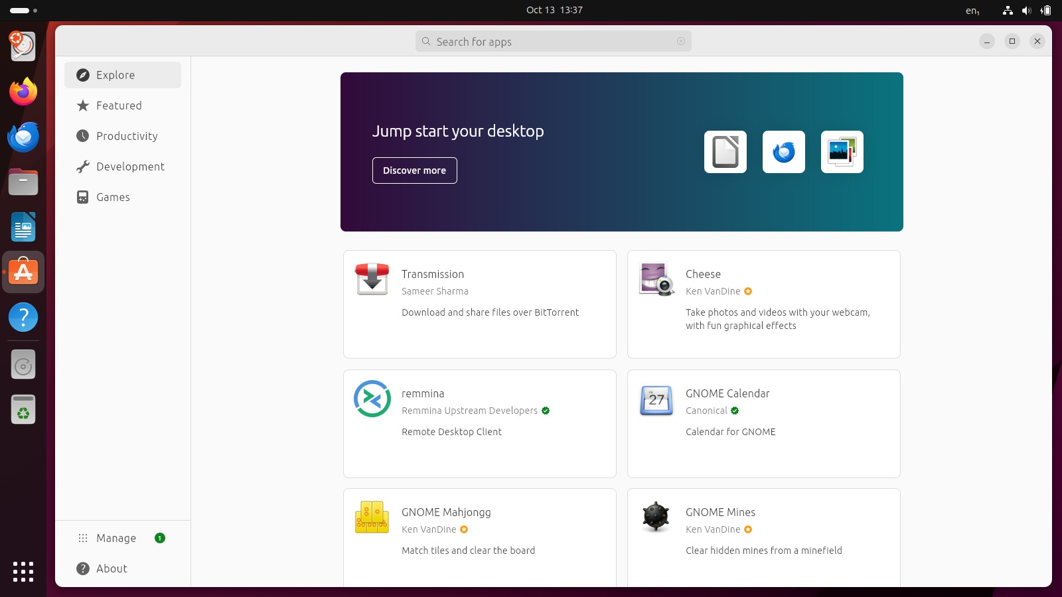The image size is (1062, 597).
Task: Click 'Download and share files over BitTorrent' text
Action: (x=490, y=312)
